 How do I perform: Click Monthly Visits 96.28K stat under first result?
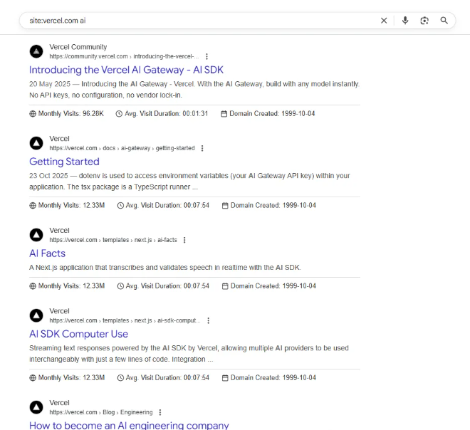pos(66,114)
